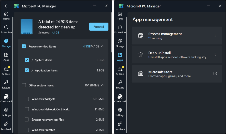The width and height of the screenshot is (226, 134).
Task: Click the 2.1MB Windows Prefetch size
Action: click(100, 130)
